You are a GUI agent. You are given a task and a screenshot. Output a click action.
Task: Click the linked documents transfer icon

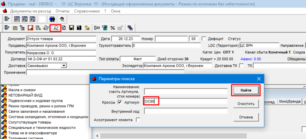coord(97,28)
